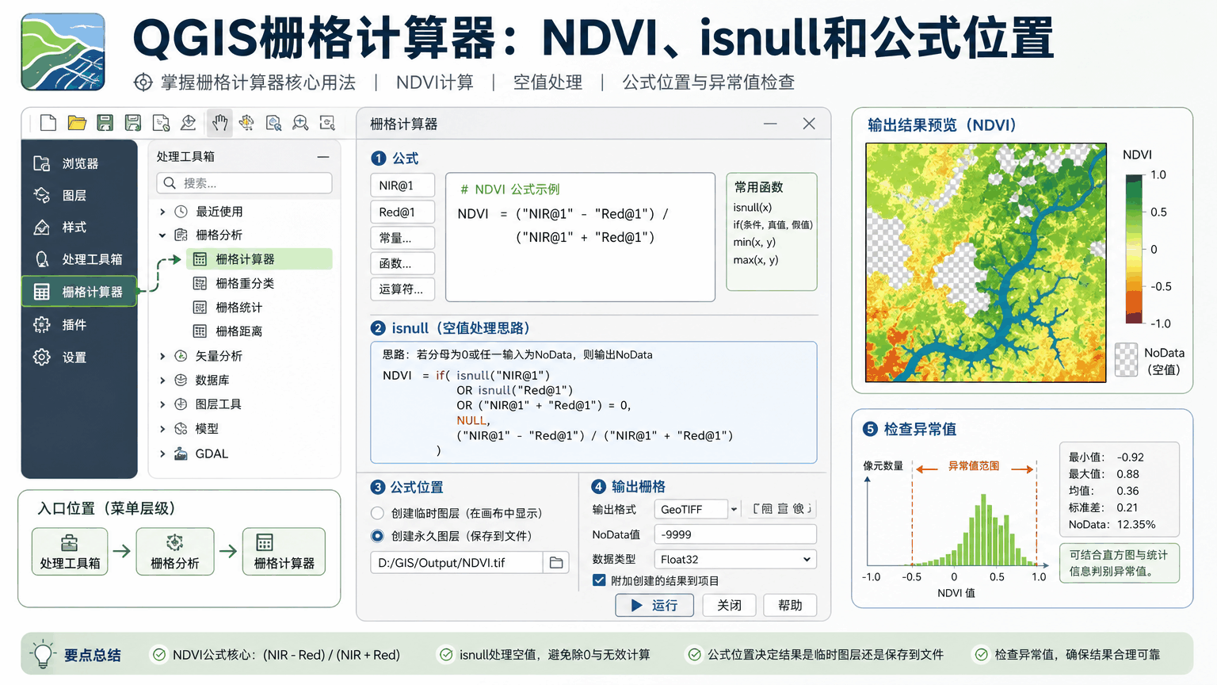Click the 关闭 button in the dialog
1217x685 pixels.
pos(729,606)
